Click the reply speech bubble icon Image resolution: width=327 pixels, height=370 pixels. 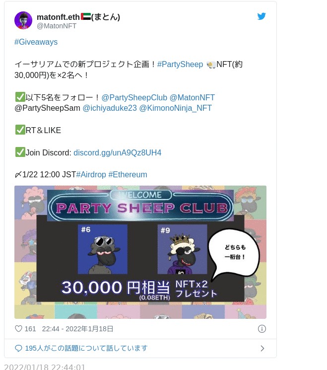pos(18,348)
